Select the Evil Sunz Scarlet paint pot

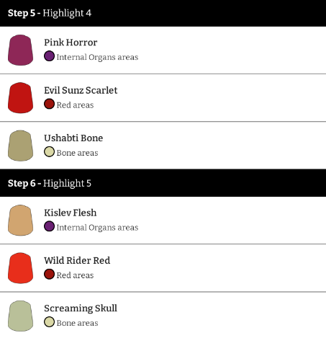tap(20, 98)
